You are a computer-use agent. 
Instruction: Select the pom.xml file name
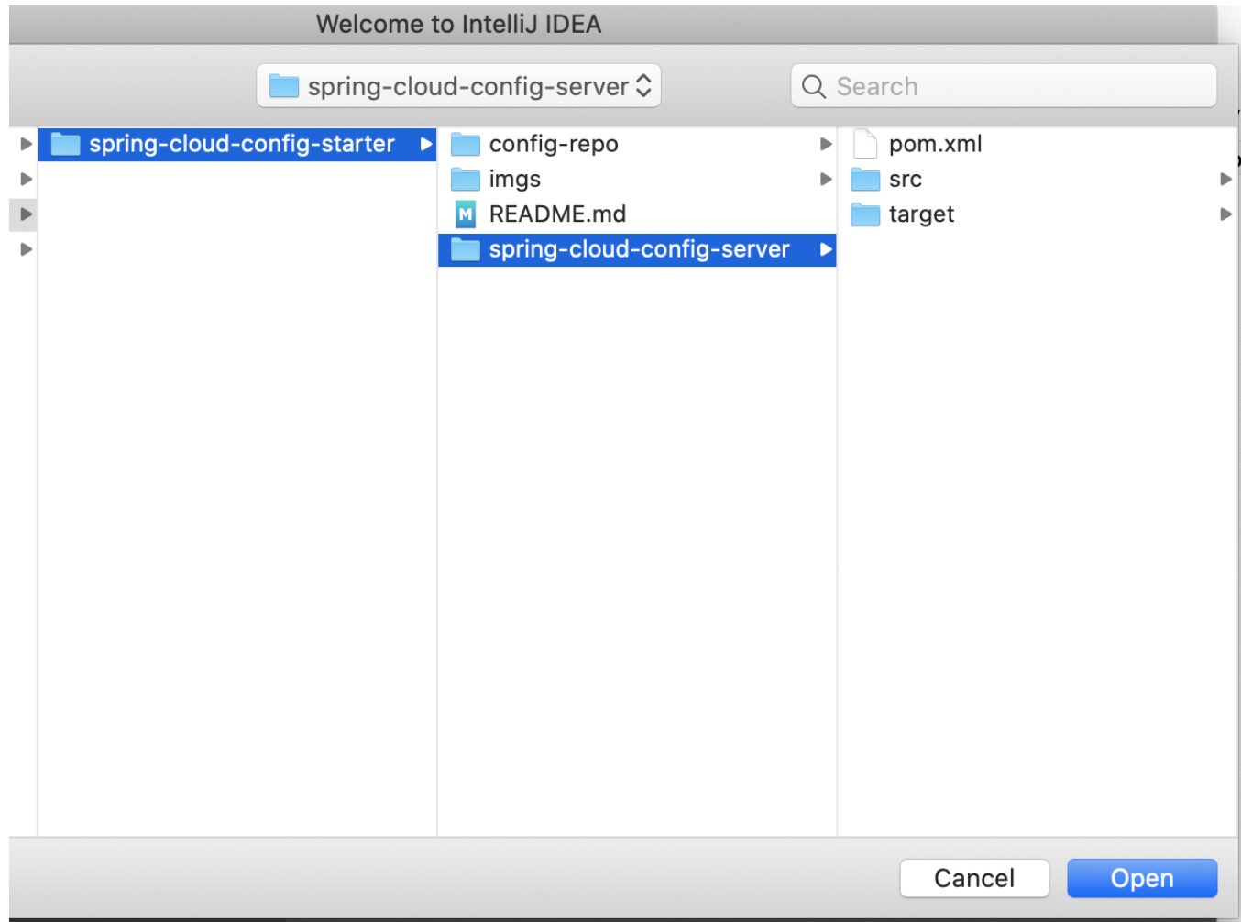click(935, 145)
